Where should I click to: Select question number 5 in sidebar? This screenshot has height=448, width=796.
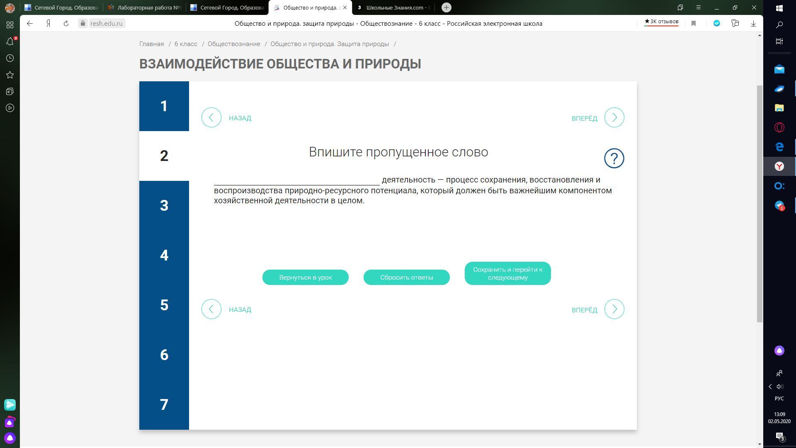point(164,305)
